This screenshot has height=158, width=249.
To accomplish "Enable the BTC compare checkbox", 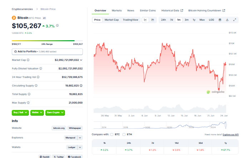I will 112,135.
